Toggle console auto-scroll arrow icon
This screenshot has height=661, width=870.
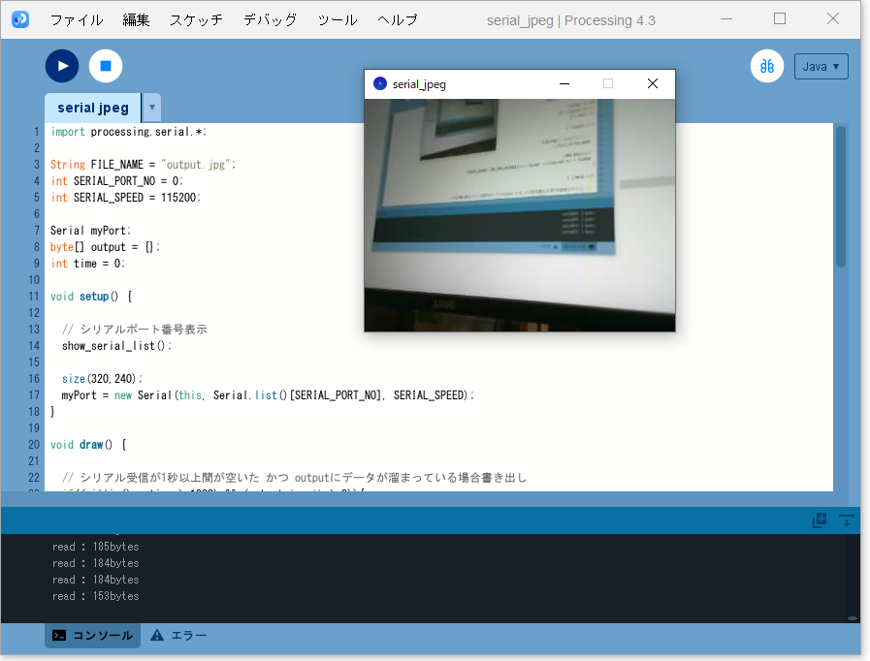tap(845, 520)
